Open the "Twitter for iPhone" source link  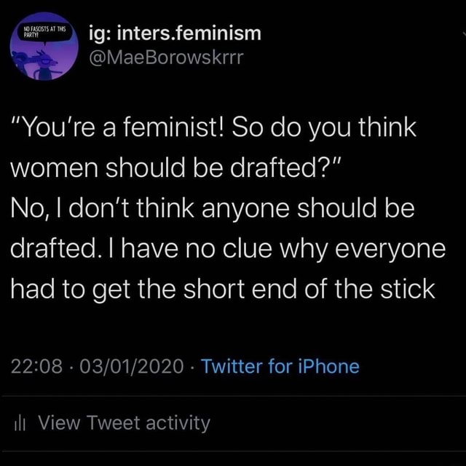tap(280, 366)
